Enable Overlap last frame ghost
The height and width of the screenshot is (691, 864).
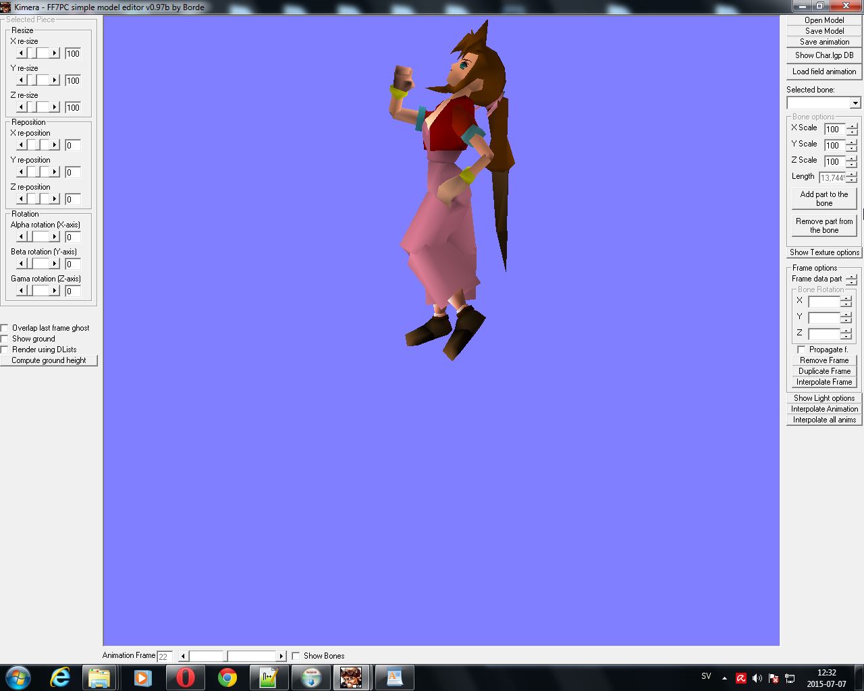pos(5,328)
